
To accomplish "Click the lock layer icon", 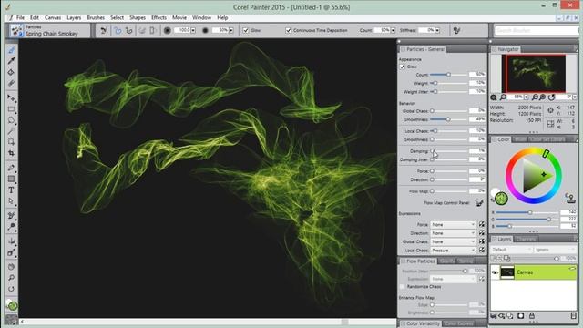I will pyautogui.click(x=532, y=316).
